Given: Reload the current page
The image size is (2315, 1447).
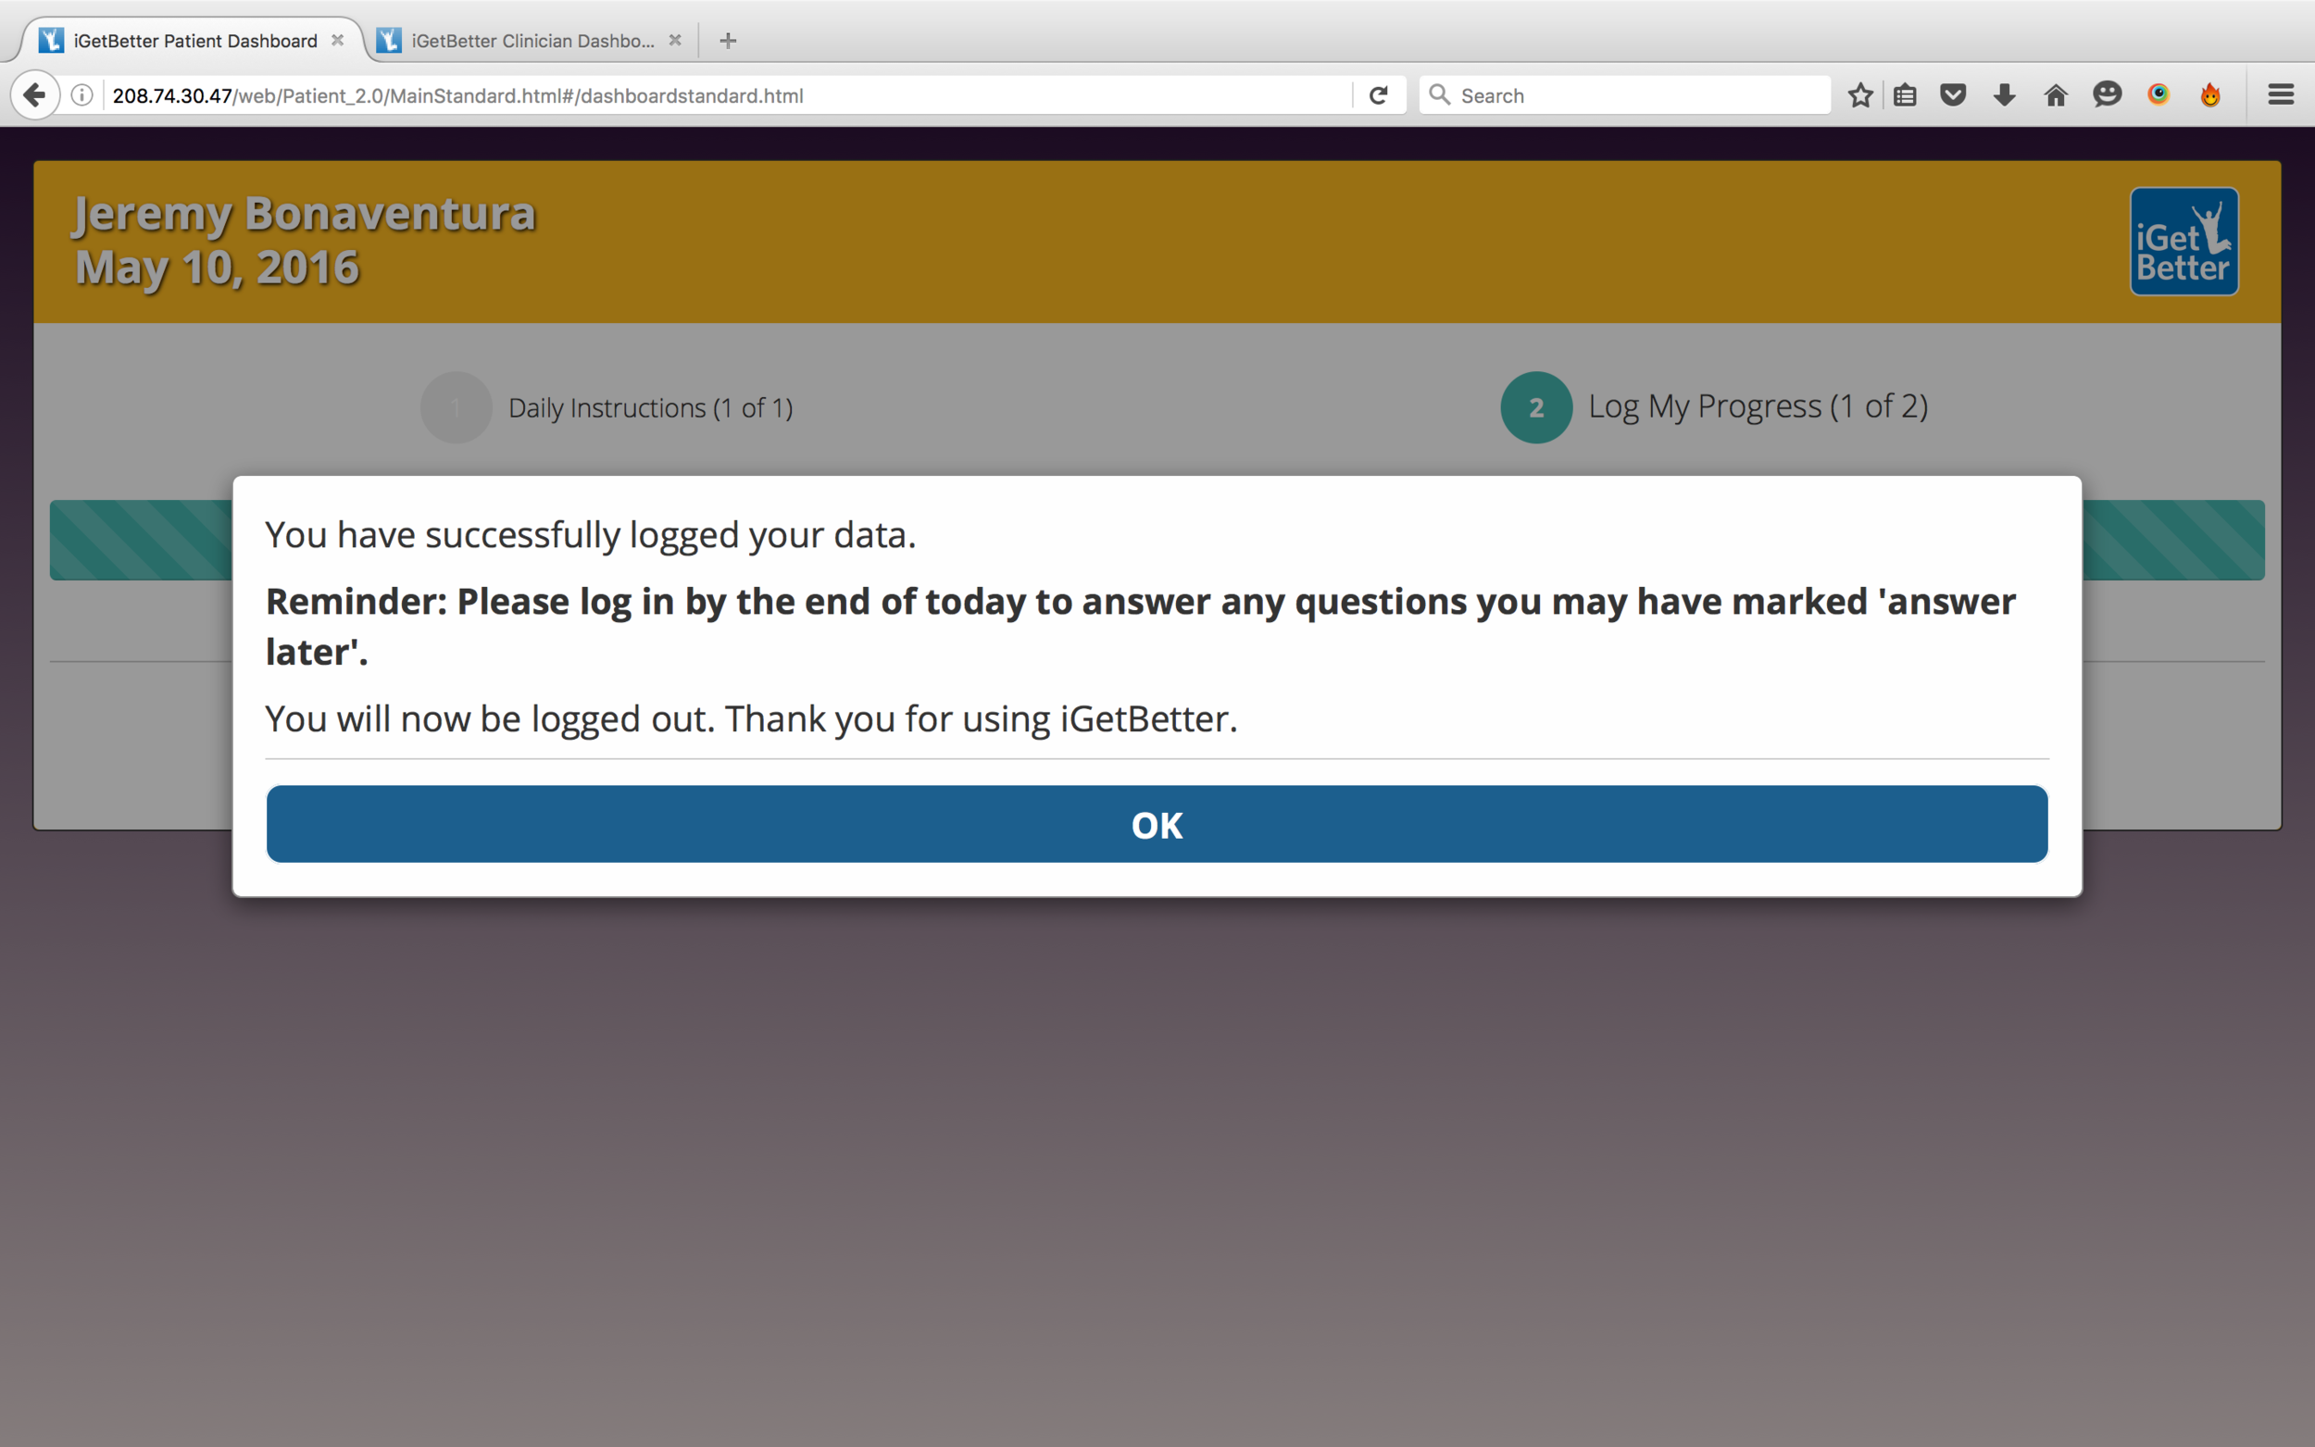Looking at the screenshot, I should click(x=1378, y=94).
